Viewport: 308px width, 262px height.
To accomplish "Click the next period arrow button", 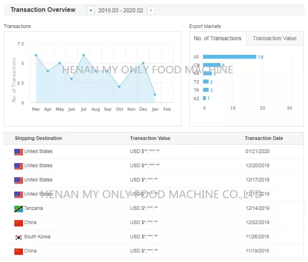I will (151, 10).
